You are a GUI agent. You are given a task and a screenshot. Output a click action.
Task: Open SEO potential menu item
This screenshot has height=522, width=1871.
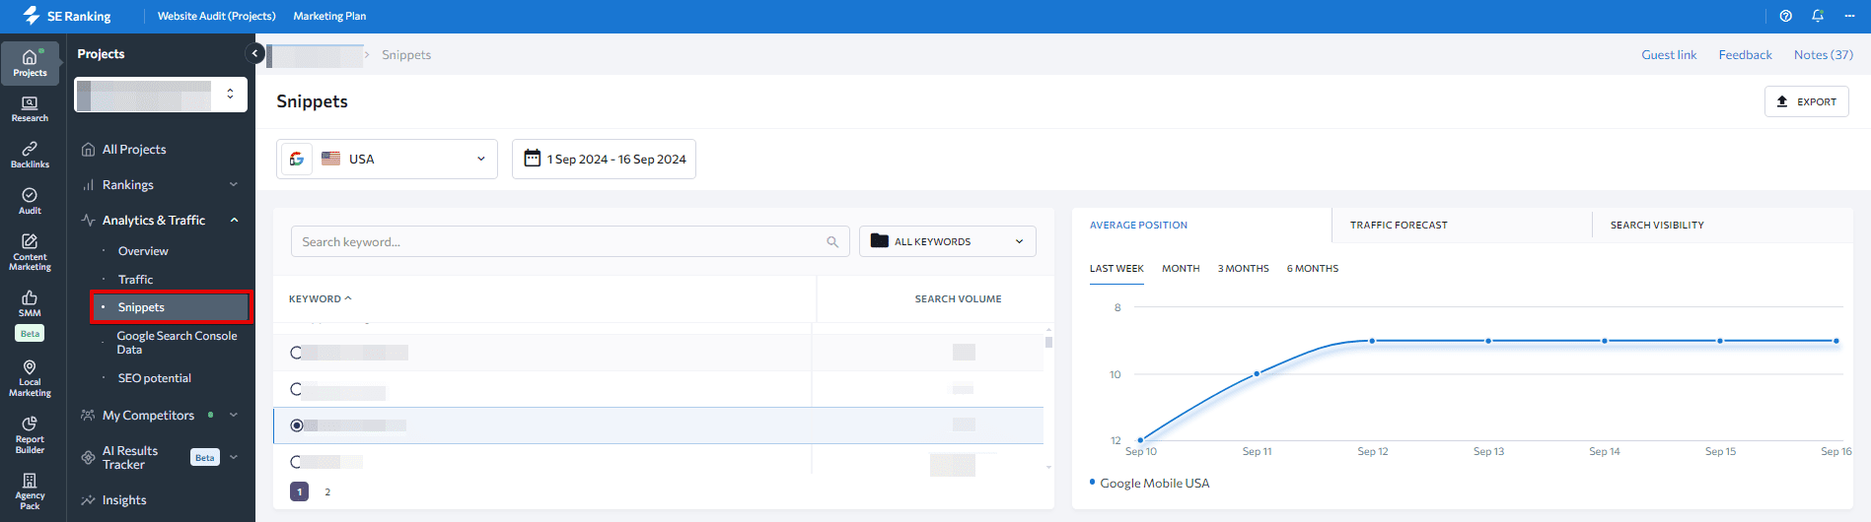coord(155,378)
